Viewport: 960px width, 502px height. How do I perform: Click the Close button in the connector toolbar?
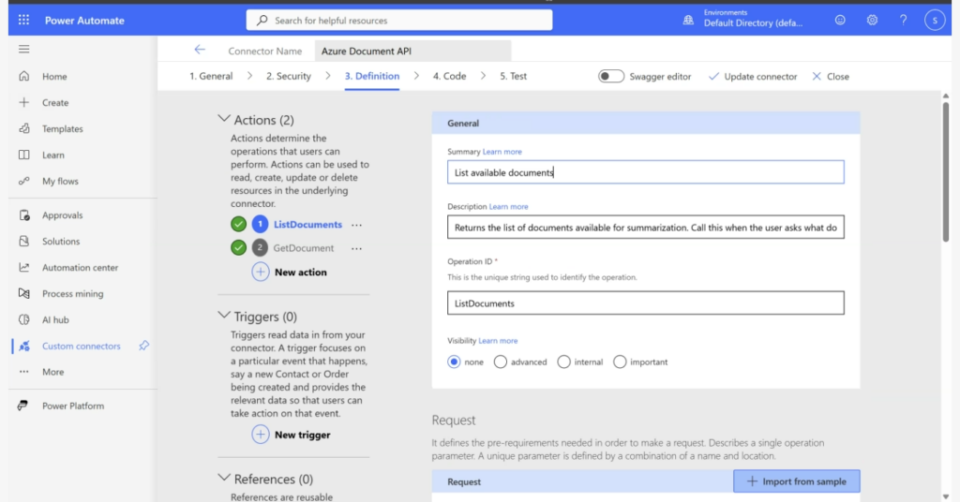(x=831, y=77)
